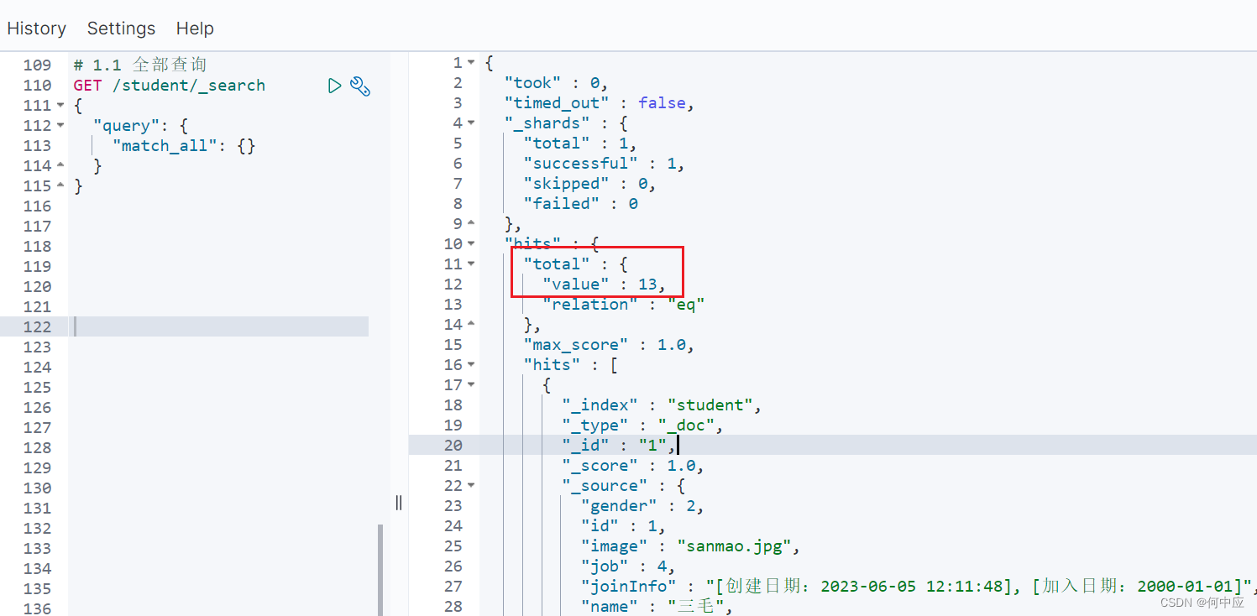The image size is (1257, 616).
Task: Click the "_score" : 1.0 line
Action: click(x=633, y=466)
